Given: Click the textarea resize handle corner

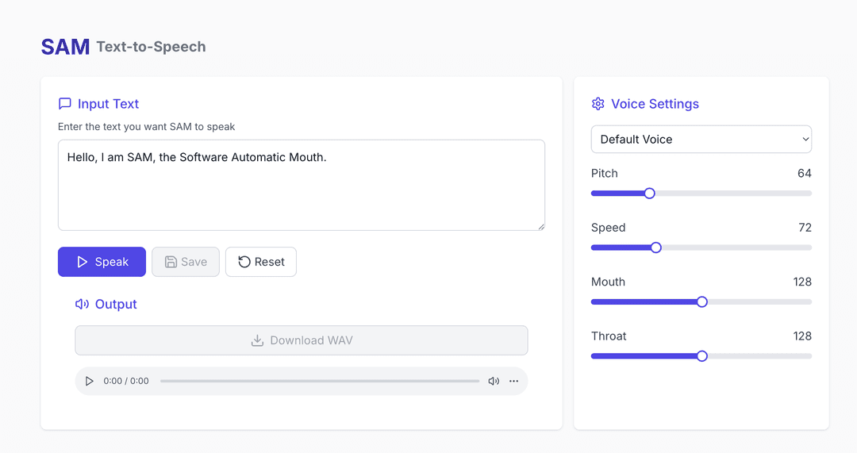Looking at the screenshot, I should coord(541,227).
